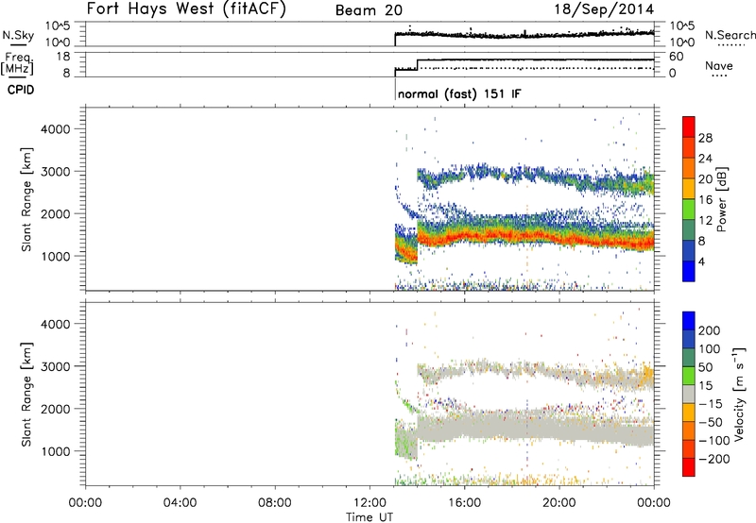Select the 1000 tick of the velocity panel
Screen dimensions: 756x523
(56, 451)
